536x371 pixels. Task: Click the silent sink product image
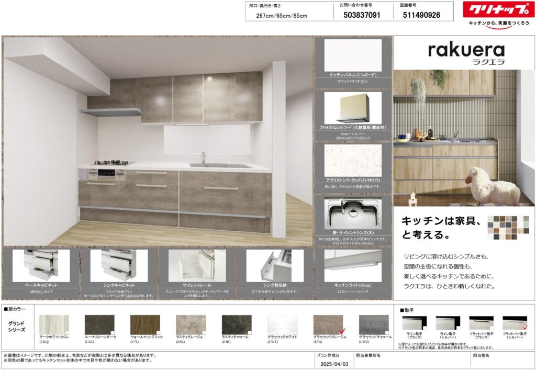352,213
